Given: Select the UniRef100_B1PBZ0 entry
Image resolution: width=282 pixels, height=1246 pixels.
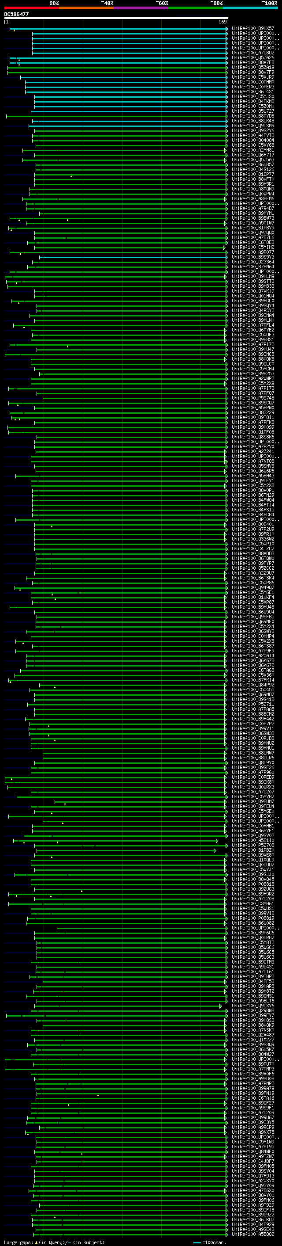Looking at the screenshot, I should (x=253, y=850).
